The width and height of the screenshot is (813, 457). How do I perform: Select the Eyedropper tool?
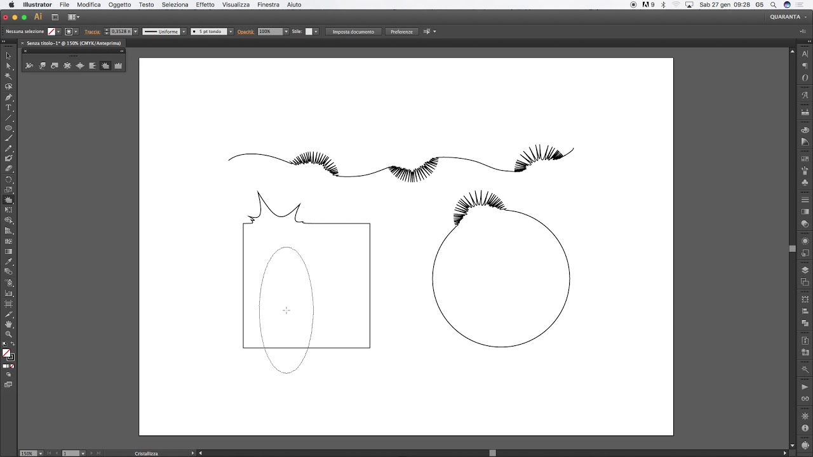click(x=8, y=262)
